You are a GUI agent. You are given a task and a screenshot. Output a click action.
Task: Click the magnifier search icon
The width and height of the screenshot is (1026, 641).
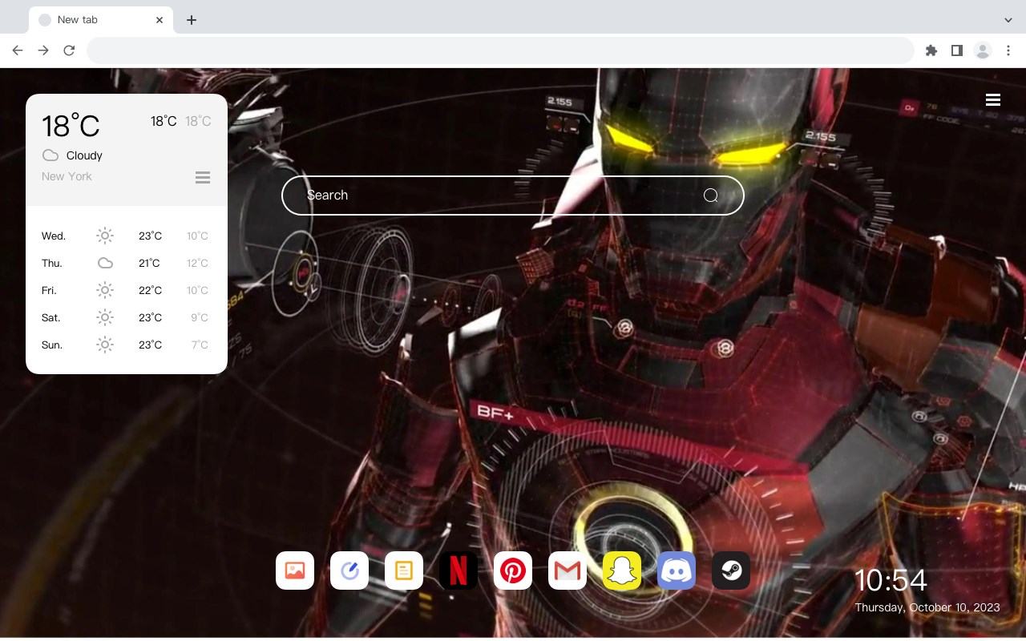(711, 196)
